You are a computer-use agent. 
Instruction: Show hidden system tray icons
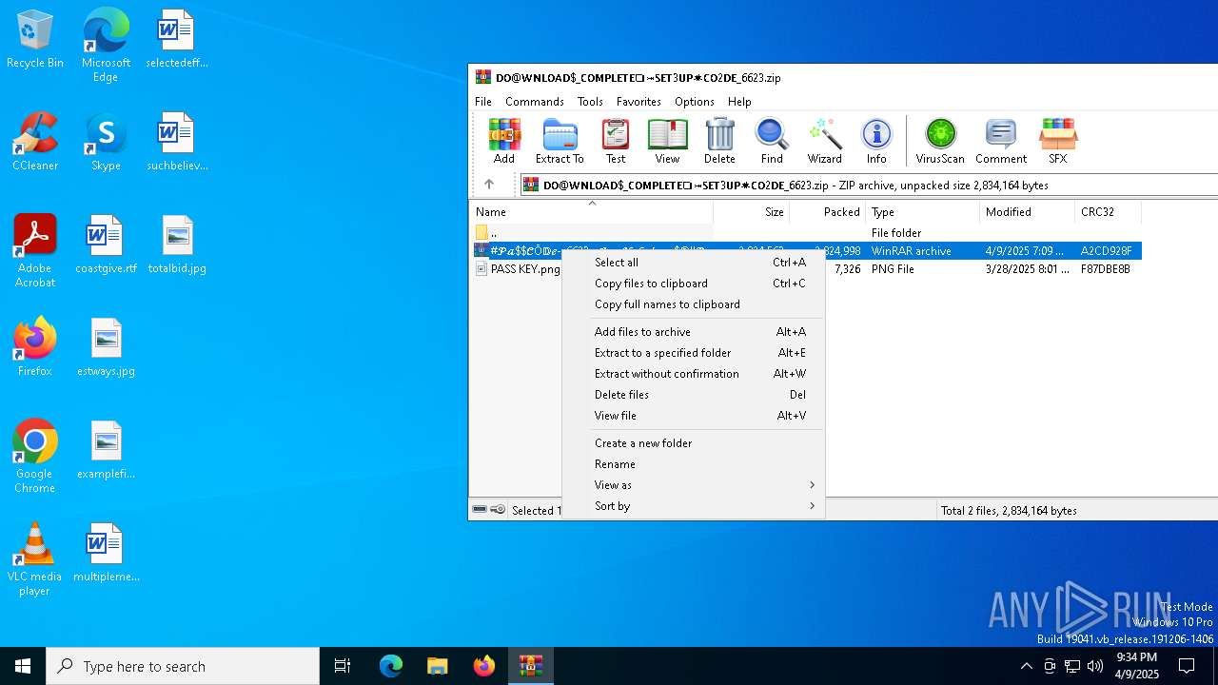coord(1026,666)
